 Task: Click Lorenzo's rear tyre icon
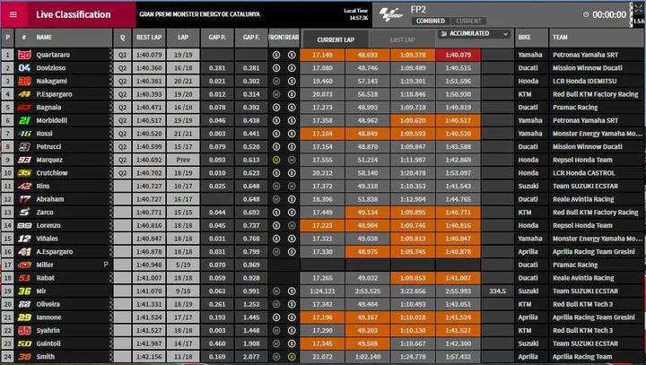click(292, 226)
